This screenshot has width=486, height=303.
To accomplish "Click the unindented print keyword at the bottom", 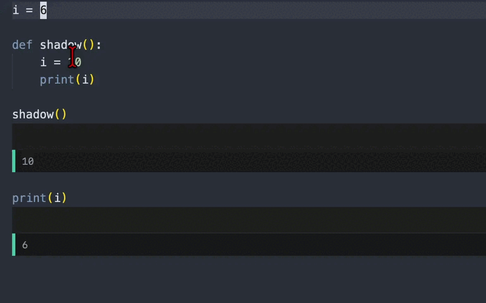I will coord(29,198).
